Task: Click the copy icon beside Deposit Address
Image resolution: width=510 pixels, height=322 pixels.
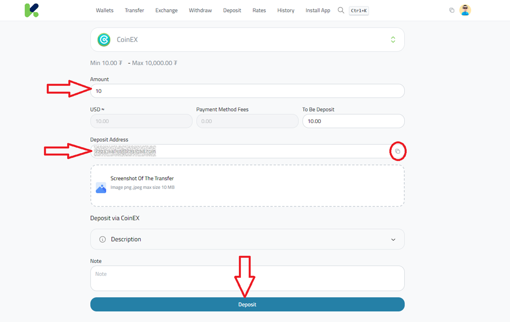Action: click(x=398, y=151)
